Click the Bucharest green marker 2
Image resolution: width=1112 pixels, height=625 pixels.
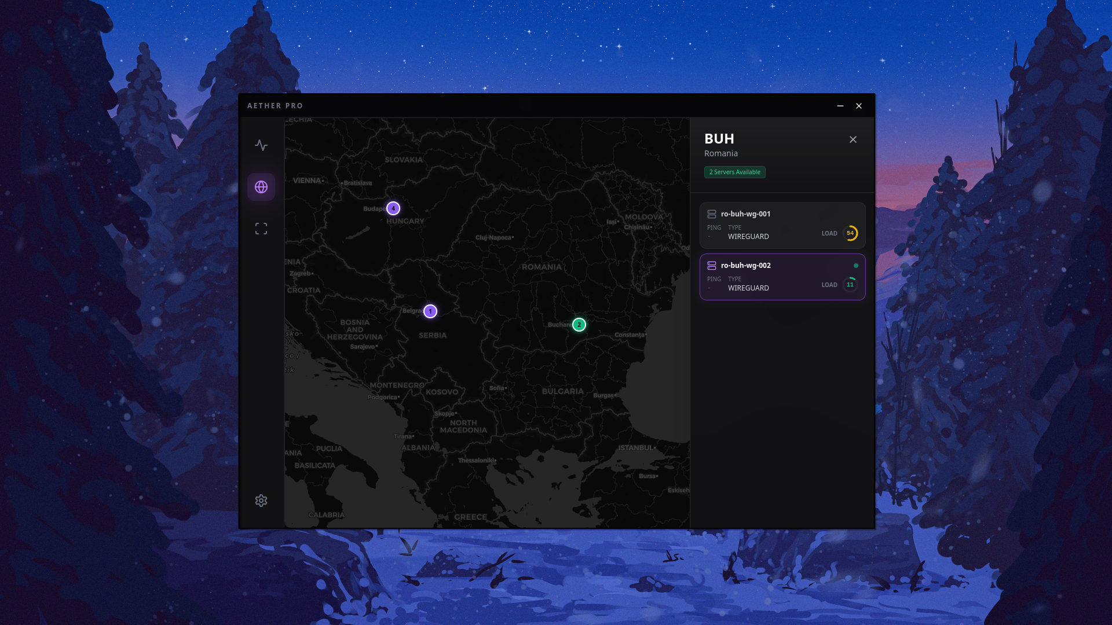tap(579, 325)
